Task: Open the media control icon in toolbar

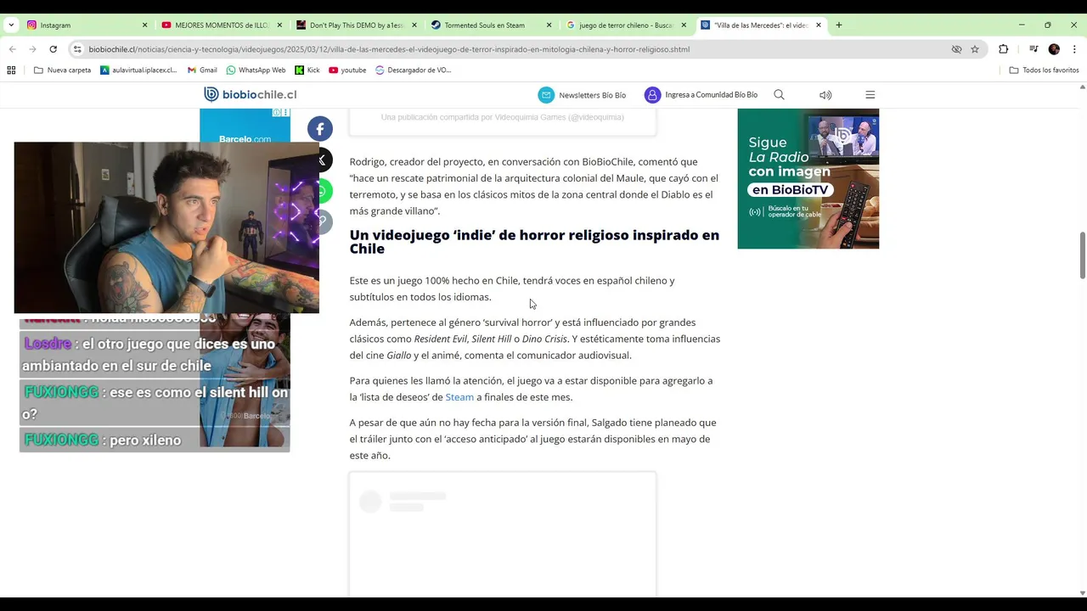Action: (x=1033, y=49)
